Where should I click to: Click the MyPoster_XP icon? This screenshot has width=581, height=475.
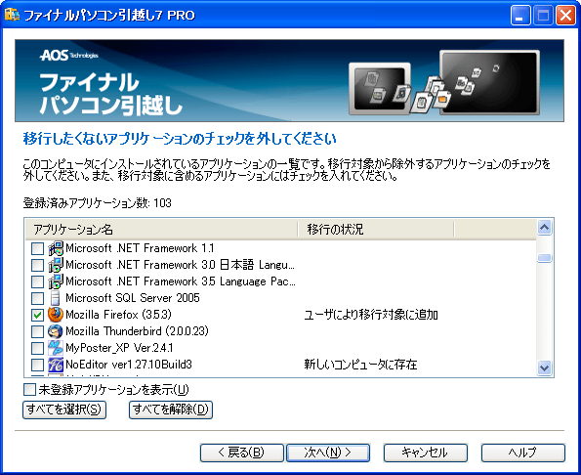[56, 348]
